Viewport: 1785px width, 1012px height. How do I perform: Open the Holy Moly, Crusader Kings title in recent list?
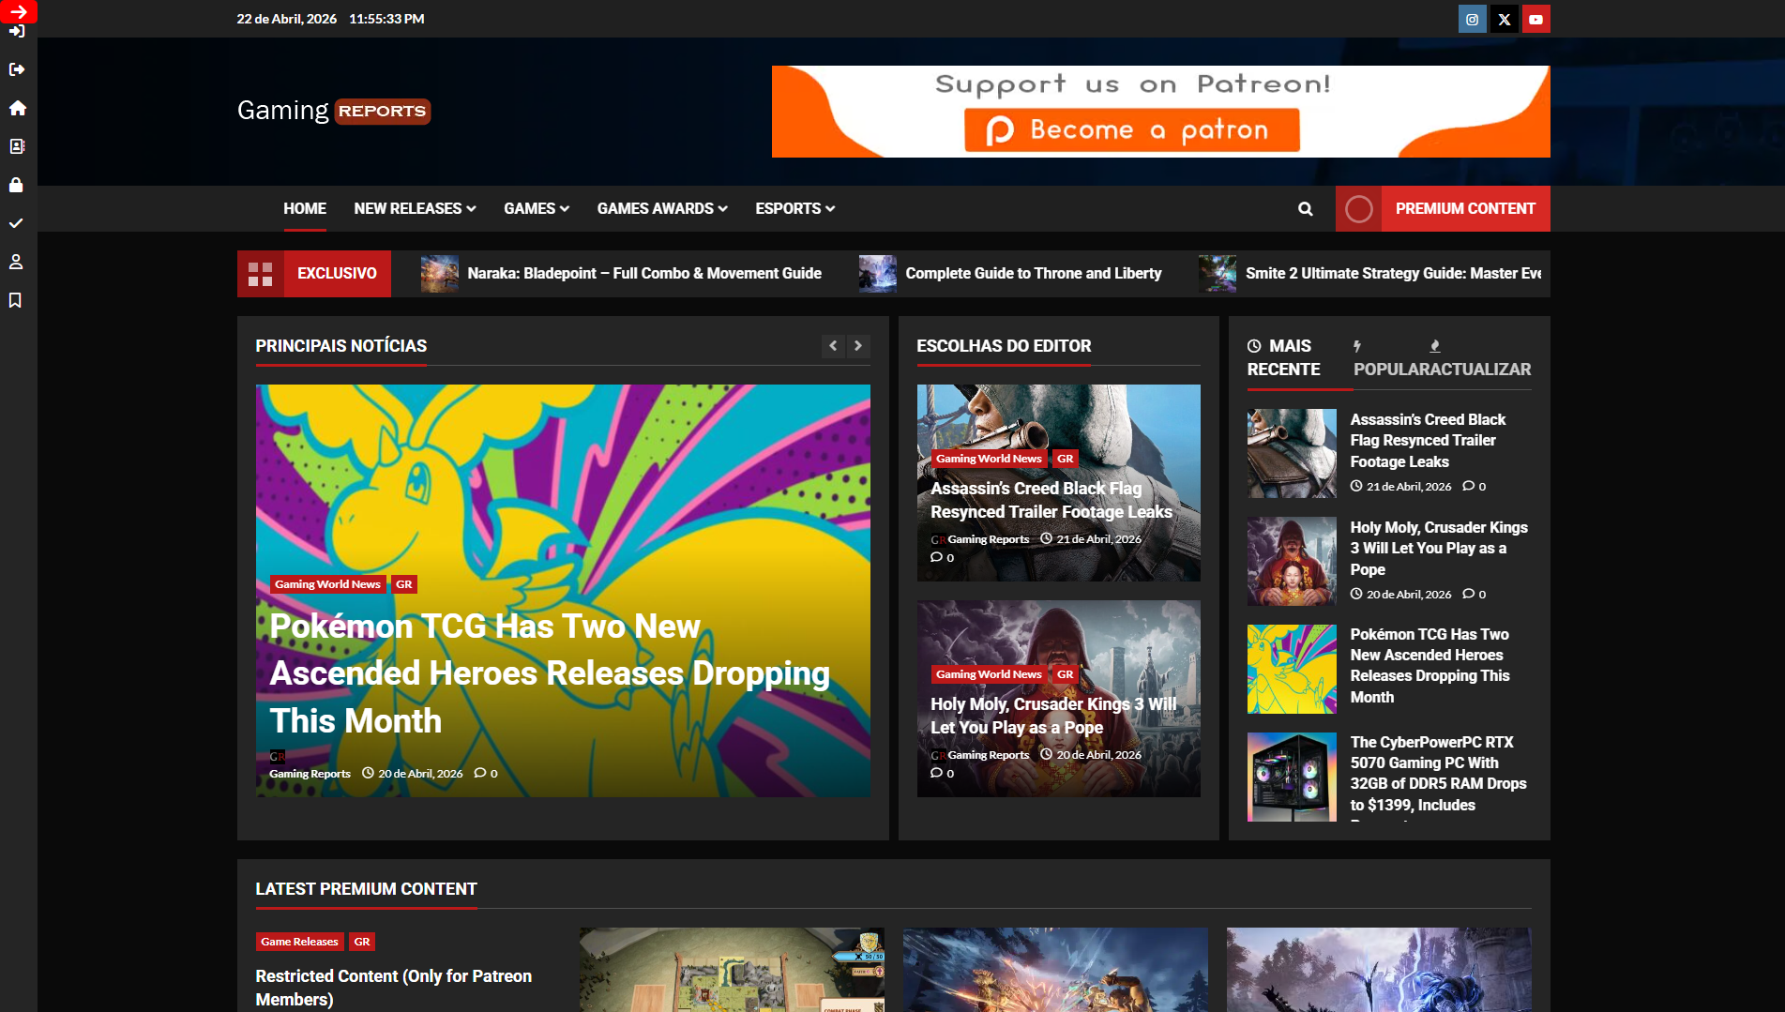coord(1439,549)
